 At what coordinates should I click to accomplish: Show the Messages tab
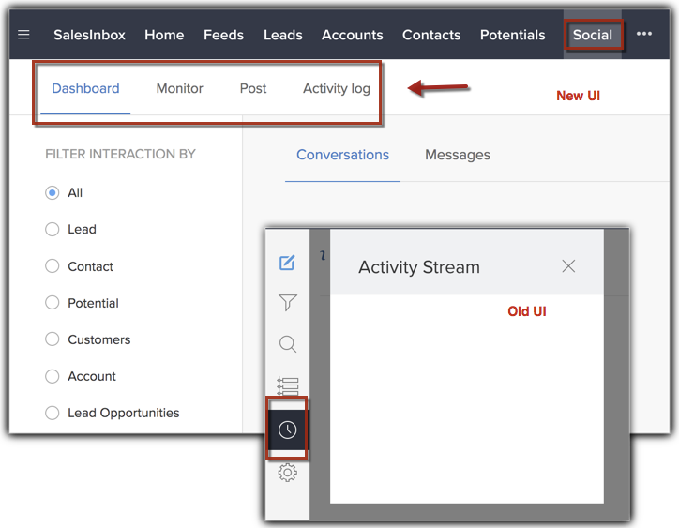458,155
